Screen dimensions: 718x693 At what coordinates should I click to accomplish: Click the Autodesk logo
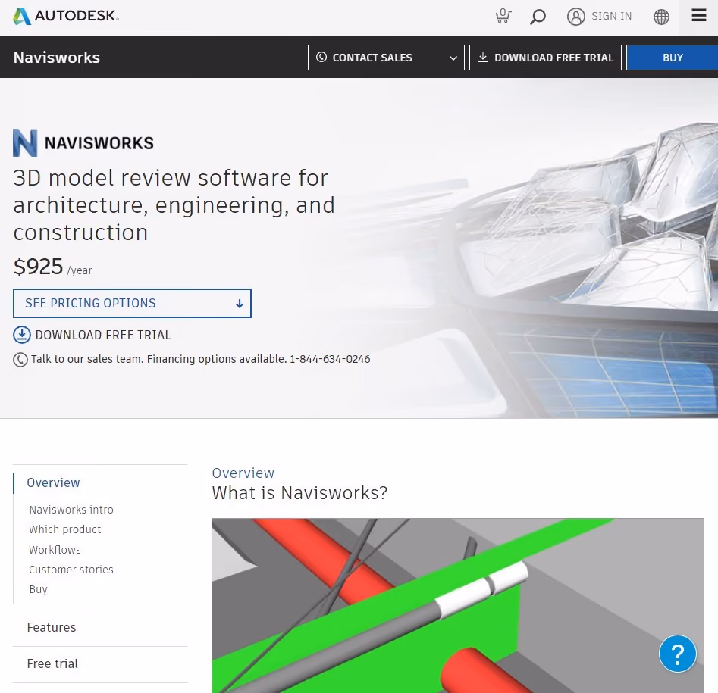pos(66,16)
